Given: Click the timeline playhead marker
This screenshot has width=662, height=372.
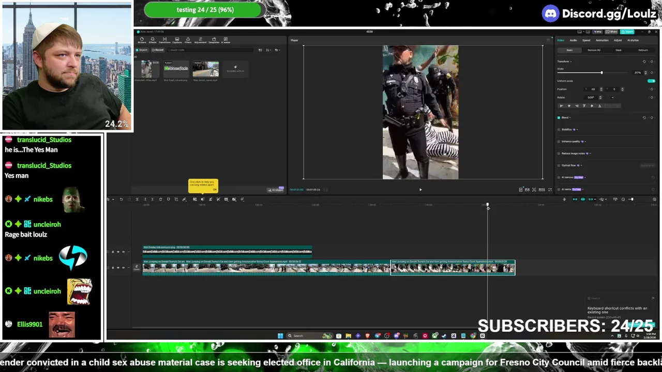Looking at the screenshot, I should [x=488, y=206].
